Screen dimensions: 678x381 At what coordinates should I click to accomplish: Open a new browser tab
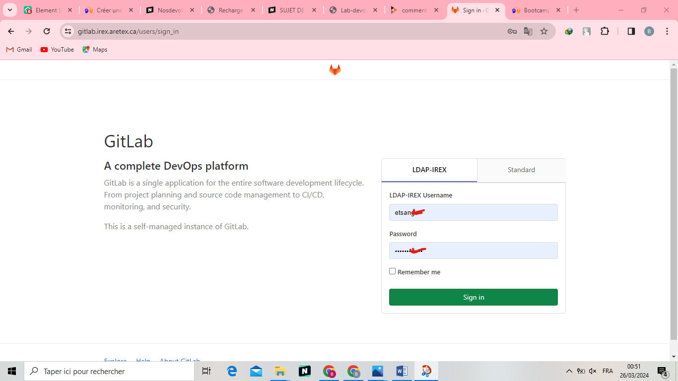pos(576,10)
